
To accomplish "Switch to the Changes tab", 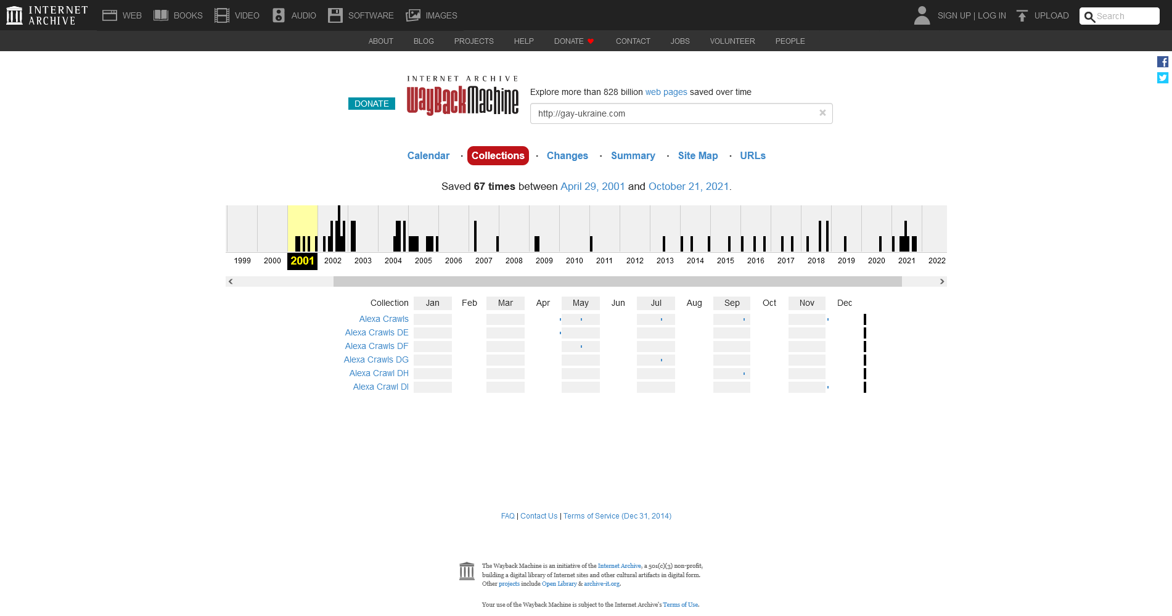I will (567, 156).
